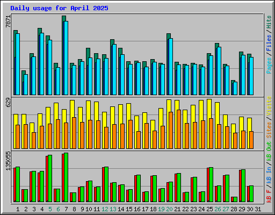Select weekend day label 27
The height and width of the screenshot is (215, 275).
(x=226, y=209)
